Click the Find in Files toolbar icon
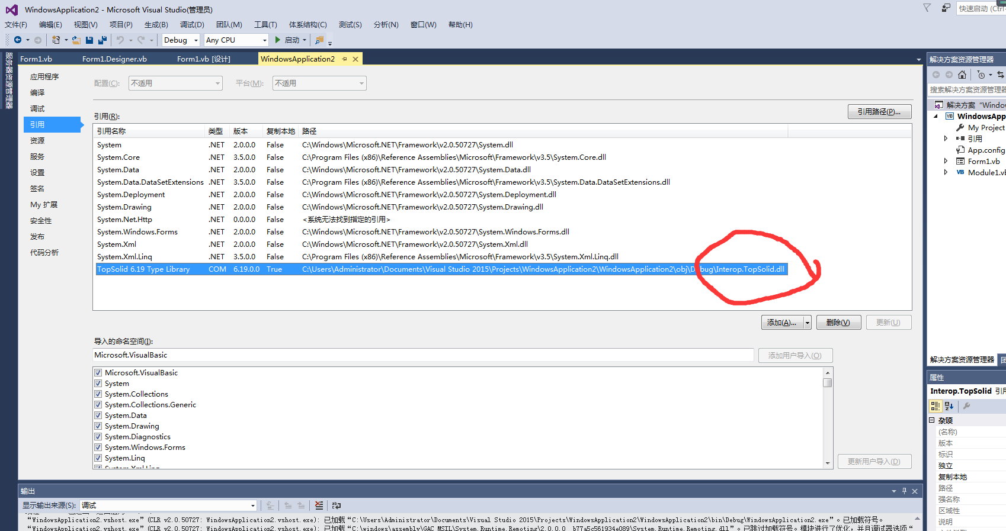The image size is (1006, 531). click(319, 40)
